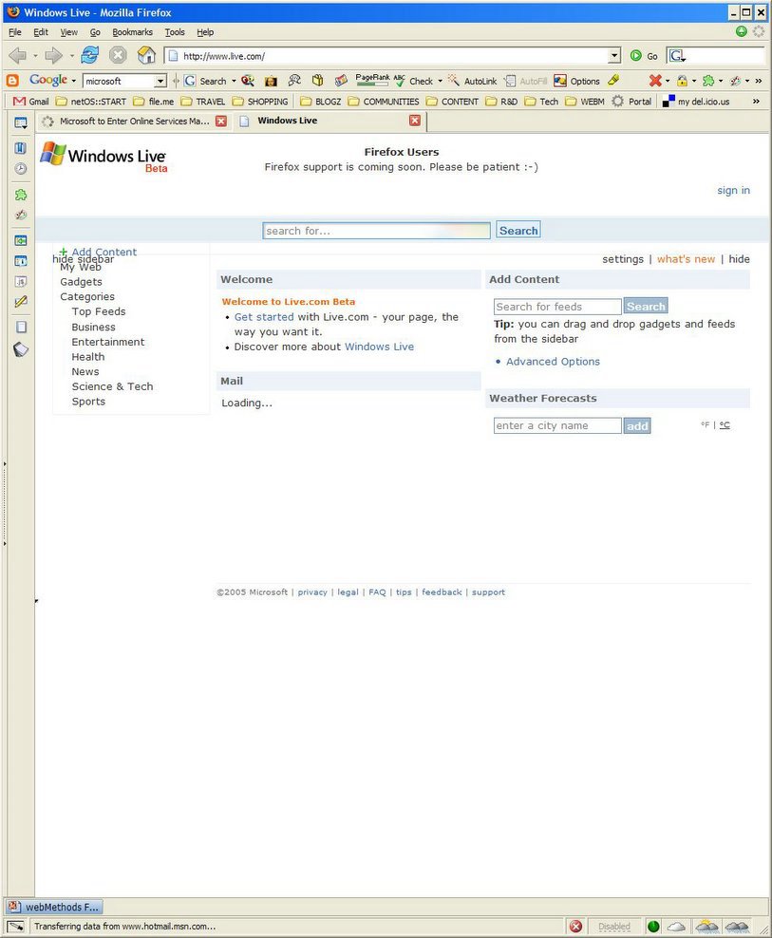Image resolution: width=772 pixels, height=938 pixels.
Task: Click the yellow pencil sidebar icon
Action: [x=20, y=302]
